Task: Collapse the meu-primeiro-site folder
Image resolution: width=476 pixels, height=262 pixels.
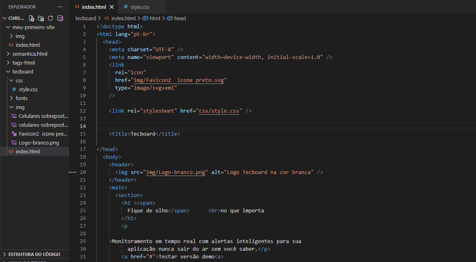Action: tap(33, 27)
